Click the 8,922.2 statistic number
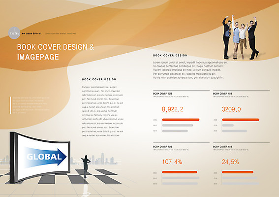 click(x=172, y=109)
